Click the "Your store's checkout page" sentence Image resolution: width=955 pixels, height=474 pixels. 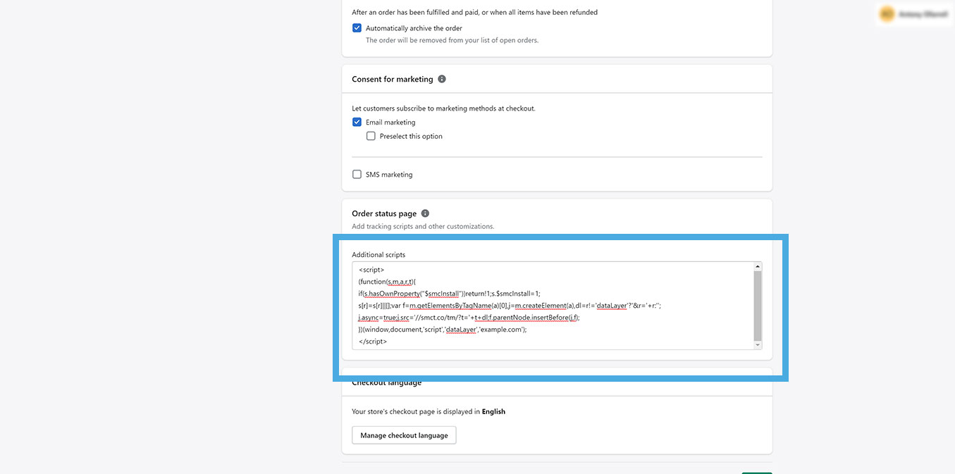(429, 411)
